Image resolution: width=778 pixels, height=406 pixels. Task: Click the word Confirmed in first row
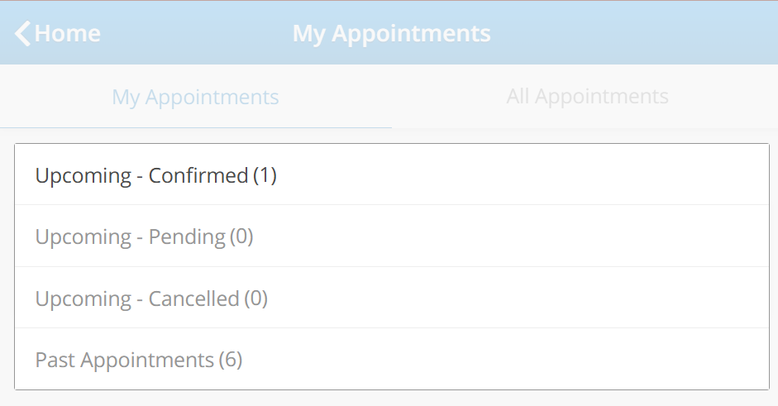198,176
